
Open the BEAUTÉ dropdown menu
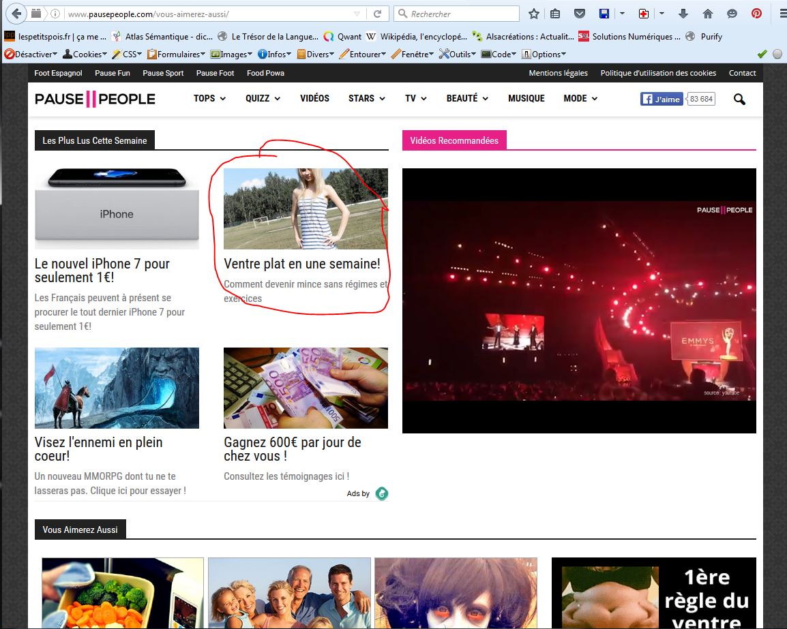pos(467,99)
